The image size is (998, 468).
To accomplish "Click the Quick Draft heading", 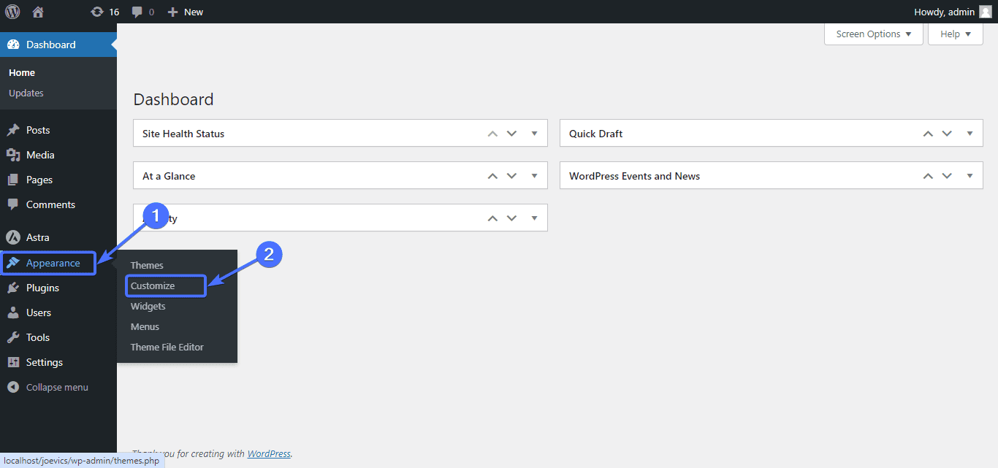I will point(596,134).
